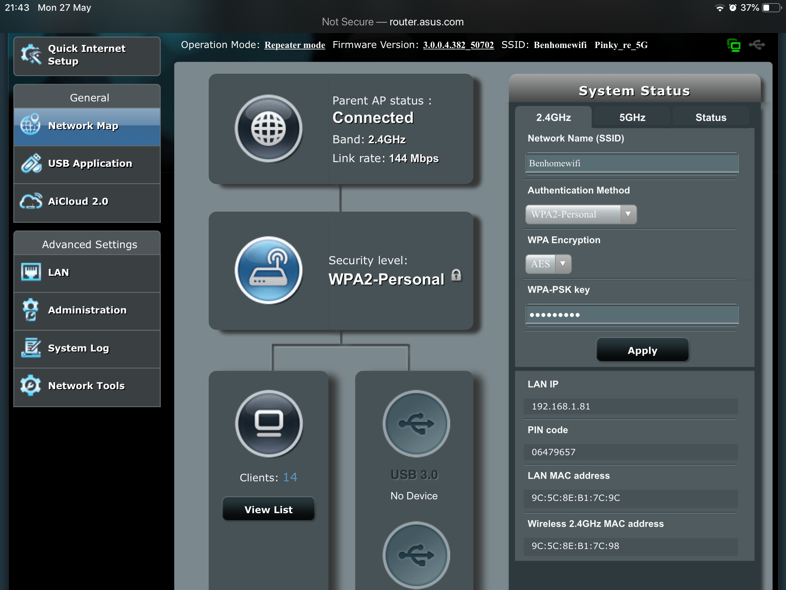Click the WPA2-Personal security level text
The height and width of the screenshot is (590, 786).
coord(386,279)
